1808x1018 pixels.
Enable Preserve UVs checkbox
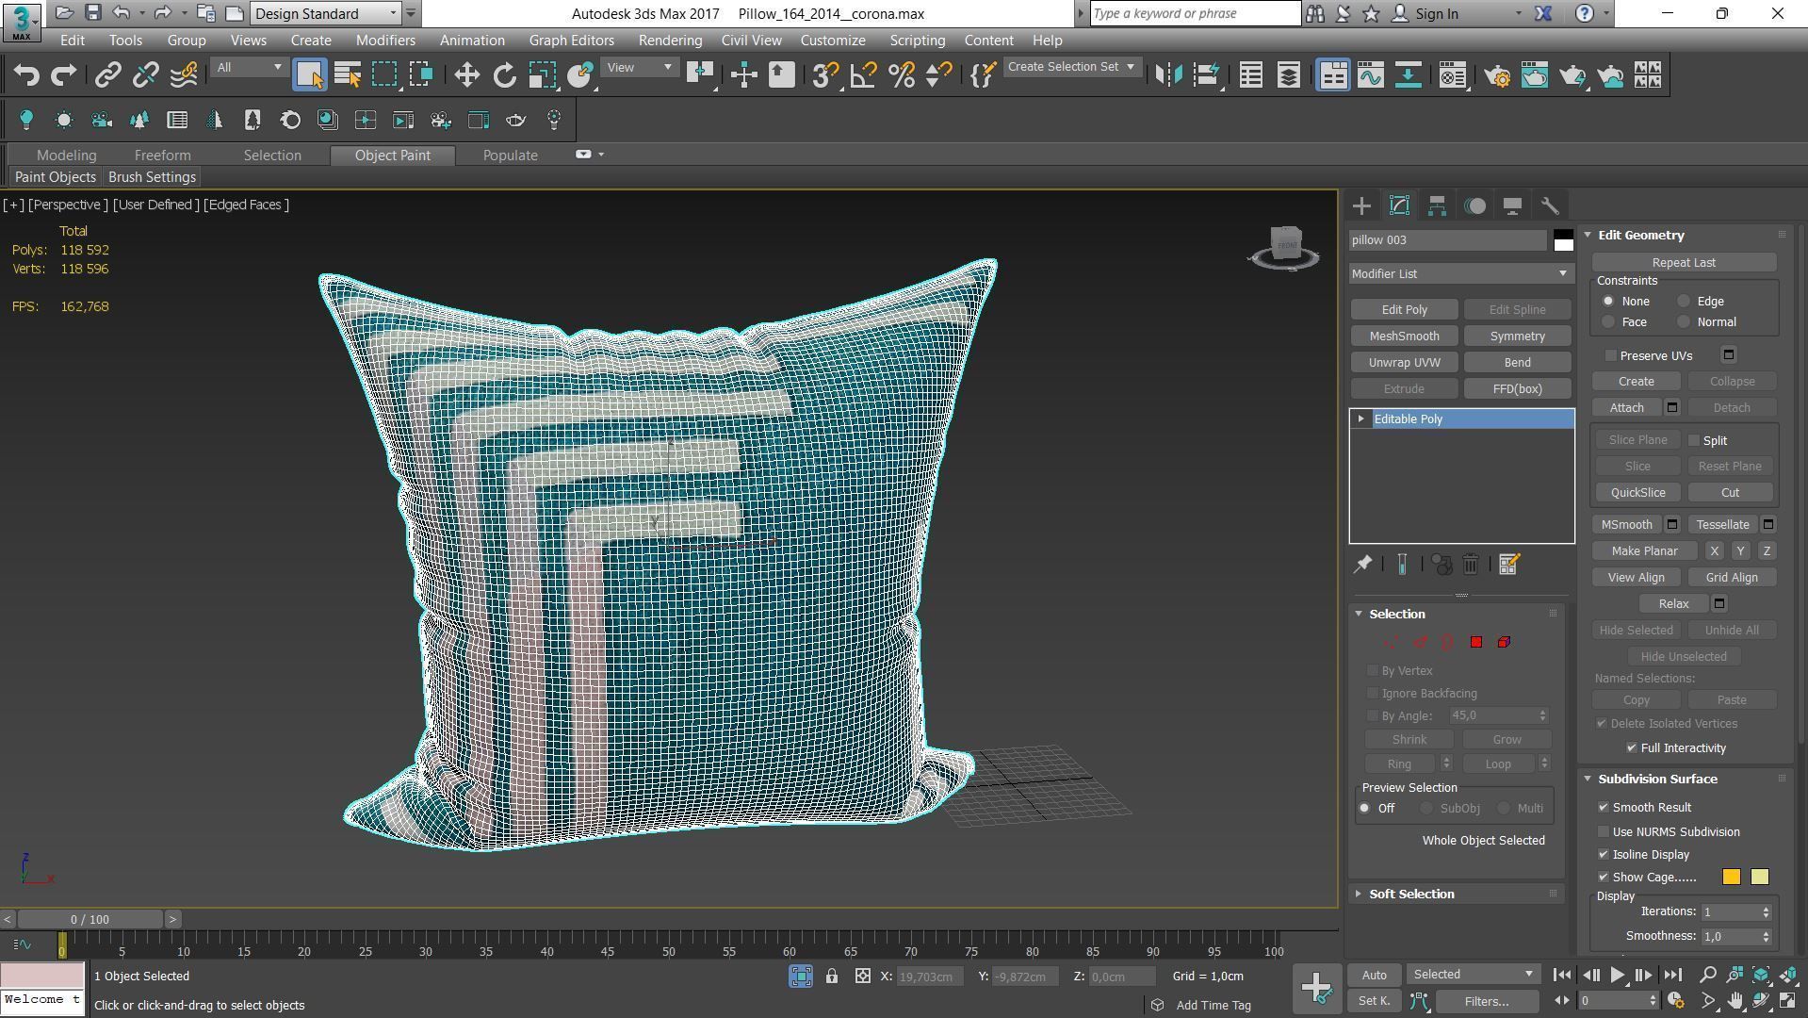1611,355
